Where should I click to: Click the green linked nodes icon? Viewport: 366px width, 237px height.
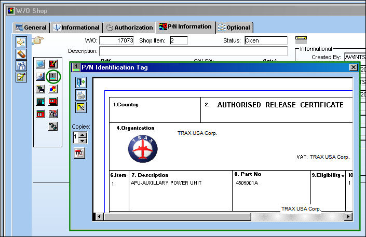(x=53, y=127)
